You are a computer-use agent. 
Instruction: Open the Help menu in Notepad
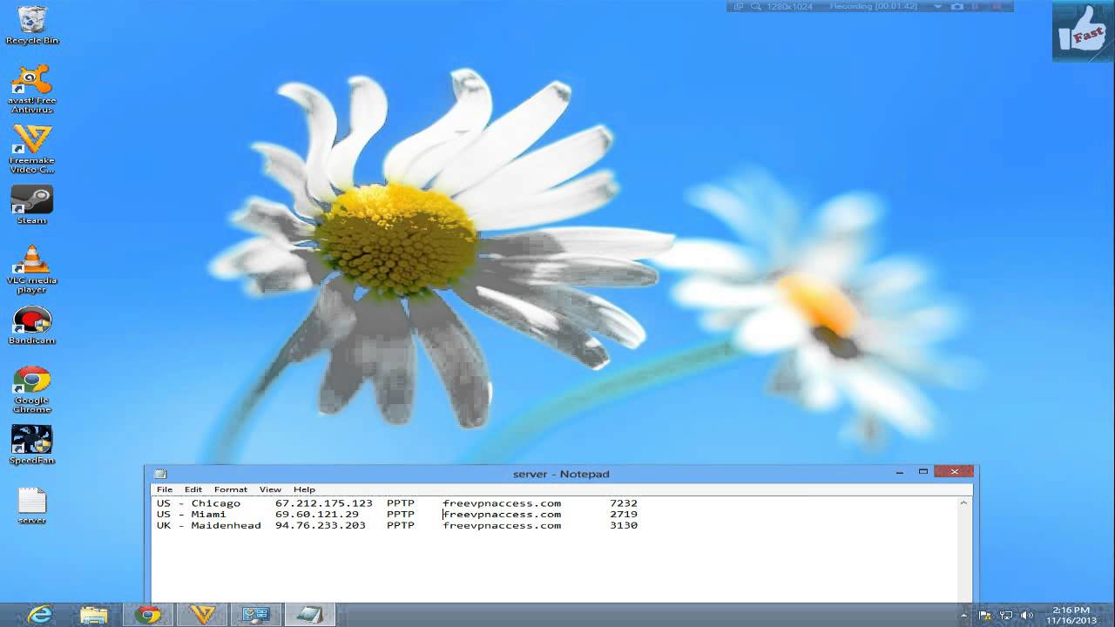click(304, 489)
